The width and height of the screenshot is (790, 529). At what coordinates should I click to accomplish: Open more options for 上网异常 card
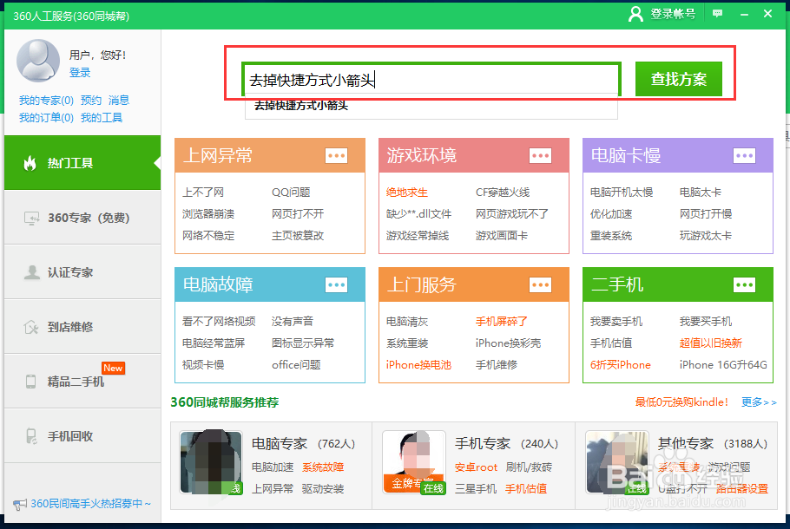pos(336,155)
